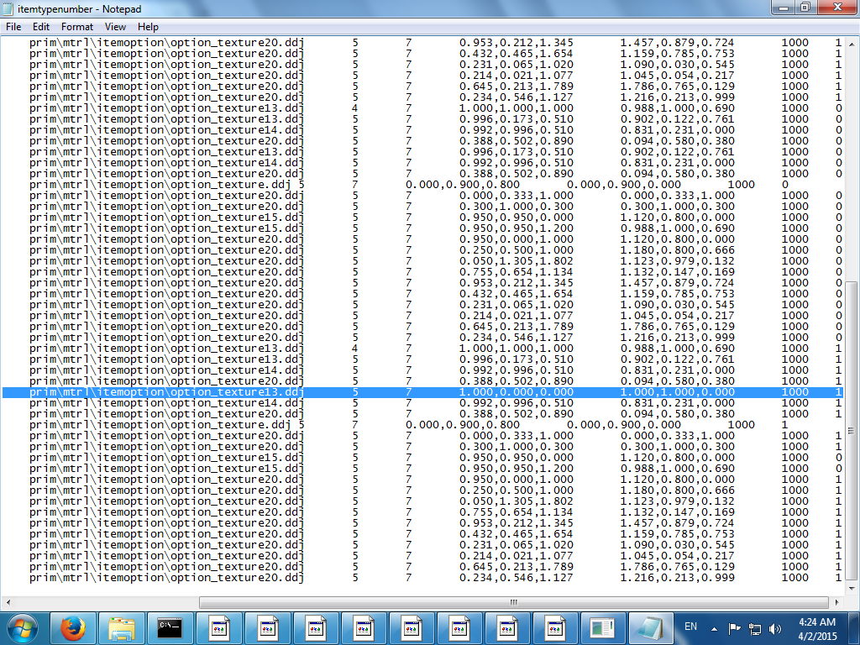Screen dimensions: 860x645
Task: Click the active Notepad taskbar button
Action: (x=651, y=627)
